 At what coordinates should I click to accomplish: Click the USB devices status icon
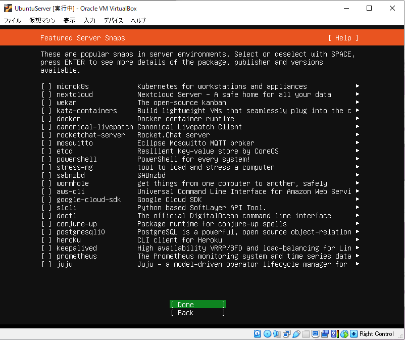click(x=296, y=334)
